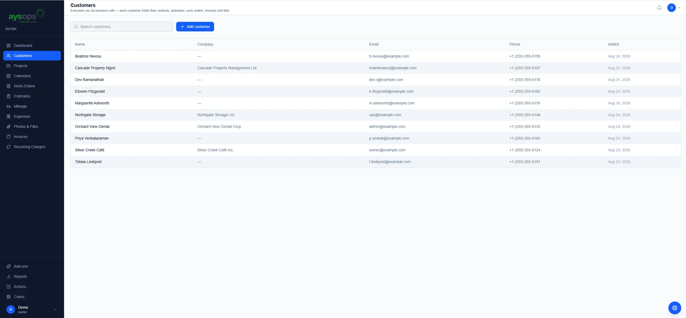Go to Customers in sidebar
This screenshot has height=318, width=686.
click(x=32, y=56)
